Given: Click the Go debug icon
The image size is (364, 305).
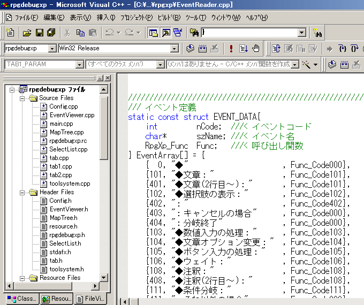Looking at the screenshot, I should [244, 49].
